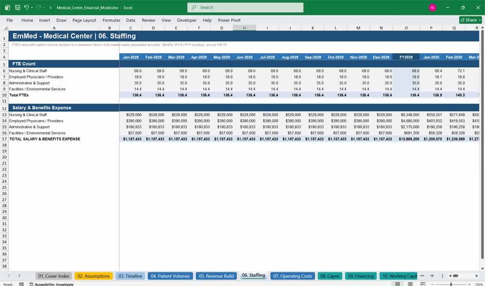Image resolution: width=485 pixels, height=286 pixels.
Task: Switch to Page Layout view icon
Action: pos(410,284)
